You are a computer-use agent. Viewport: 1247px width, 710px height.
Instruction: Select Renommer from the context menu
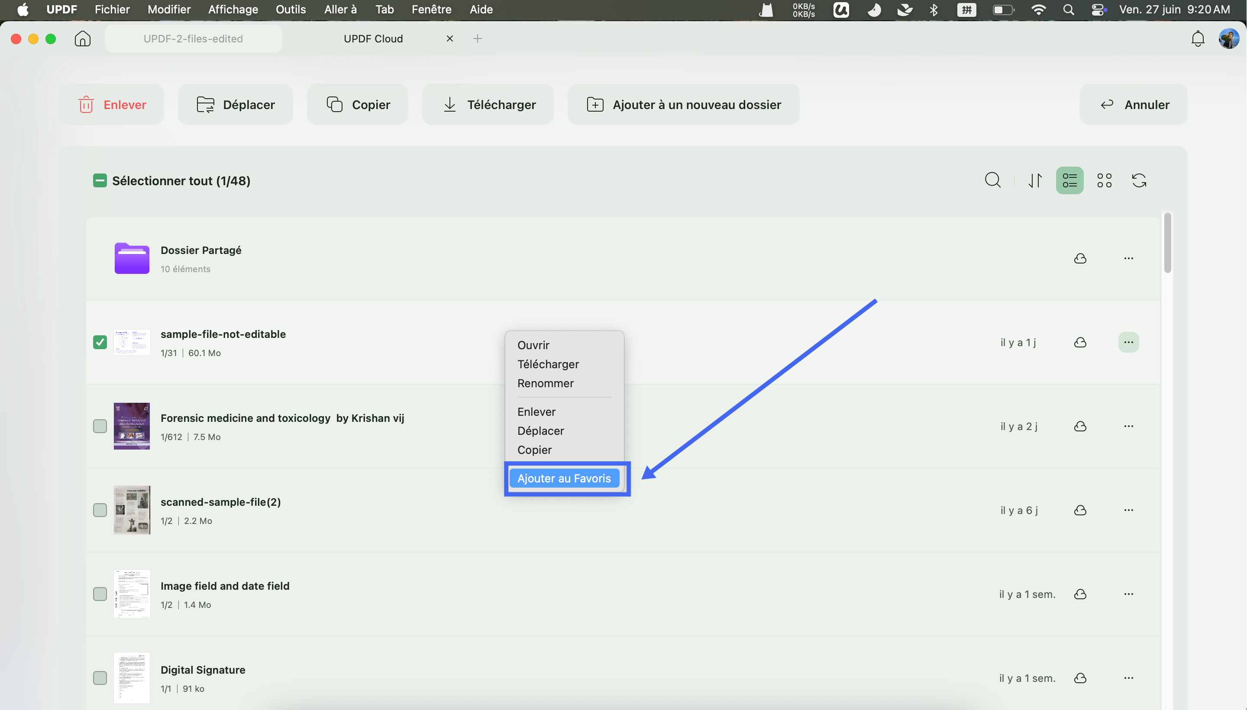[546, 383]
